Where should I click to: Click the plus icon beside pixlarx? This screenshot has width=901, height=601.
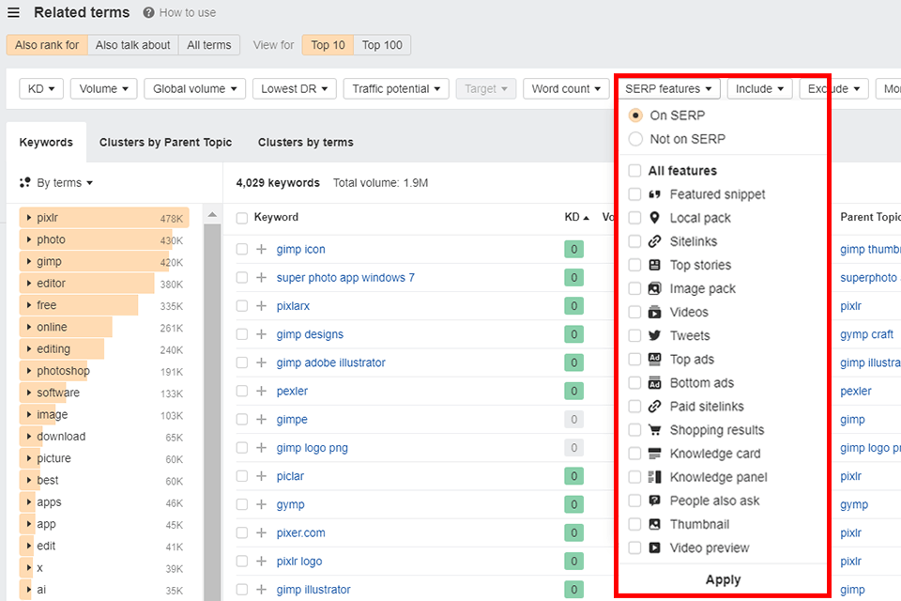coord(262,306)
